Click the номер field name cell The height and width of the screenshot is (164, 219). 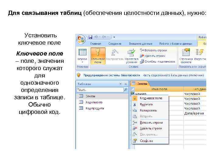click(x=159, y=94)
